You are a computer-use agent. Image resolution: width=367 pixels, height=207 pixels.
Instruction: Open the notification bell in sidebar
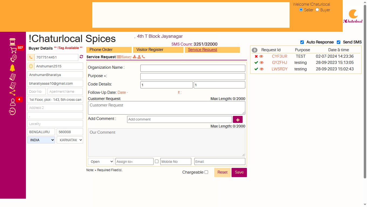[x=12, y=68]
